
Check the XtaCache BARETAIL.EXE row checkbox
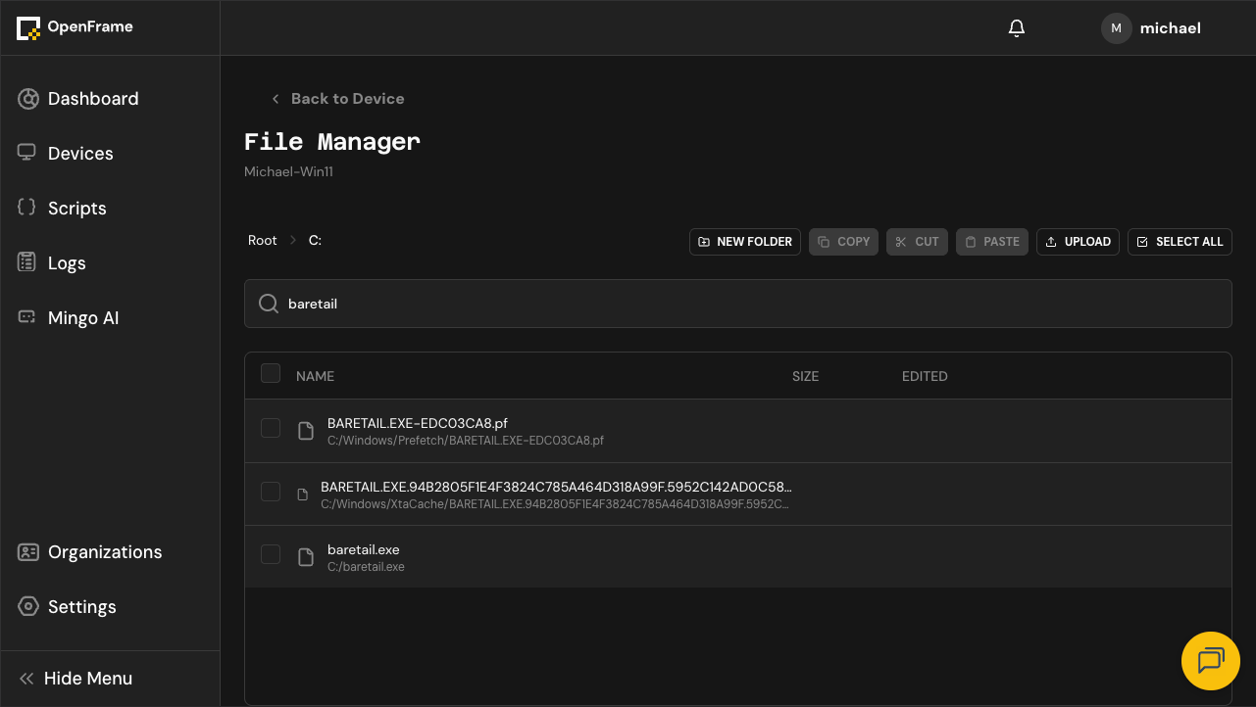271,492
